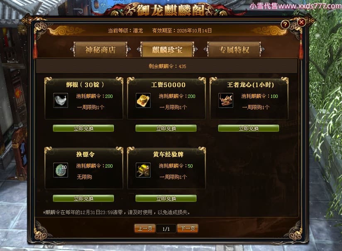Image resolution: width=342 pixels, height=251 pixels.
Task: Click the 黄车经验牌 yellow cart icon
Action: coord(143,170)
